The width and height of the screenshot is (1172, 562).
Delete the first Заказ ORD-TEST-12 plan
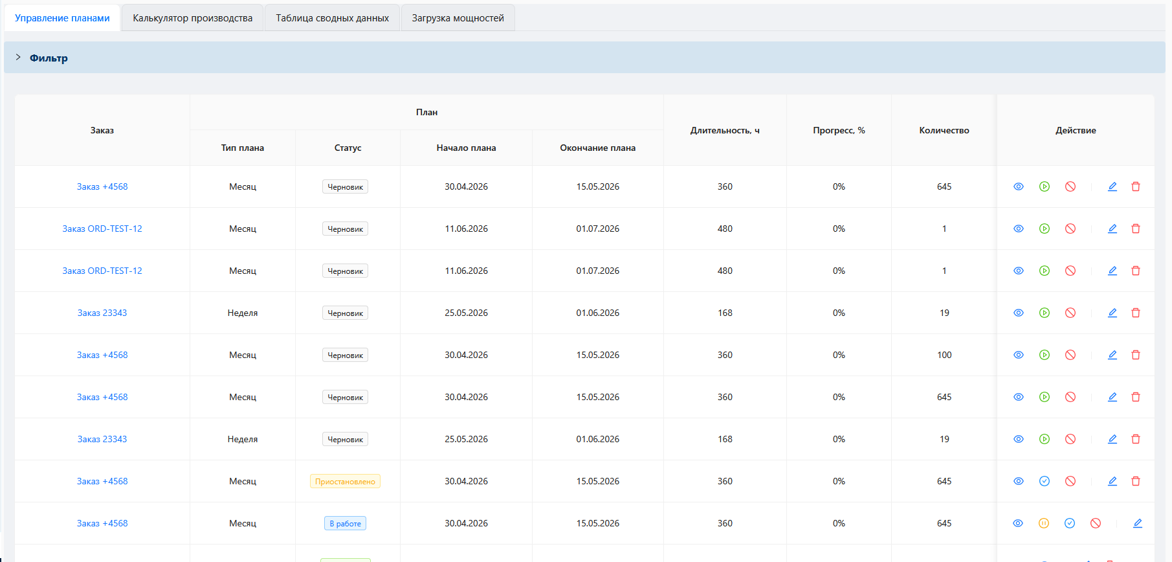tap(1136, 229)
